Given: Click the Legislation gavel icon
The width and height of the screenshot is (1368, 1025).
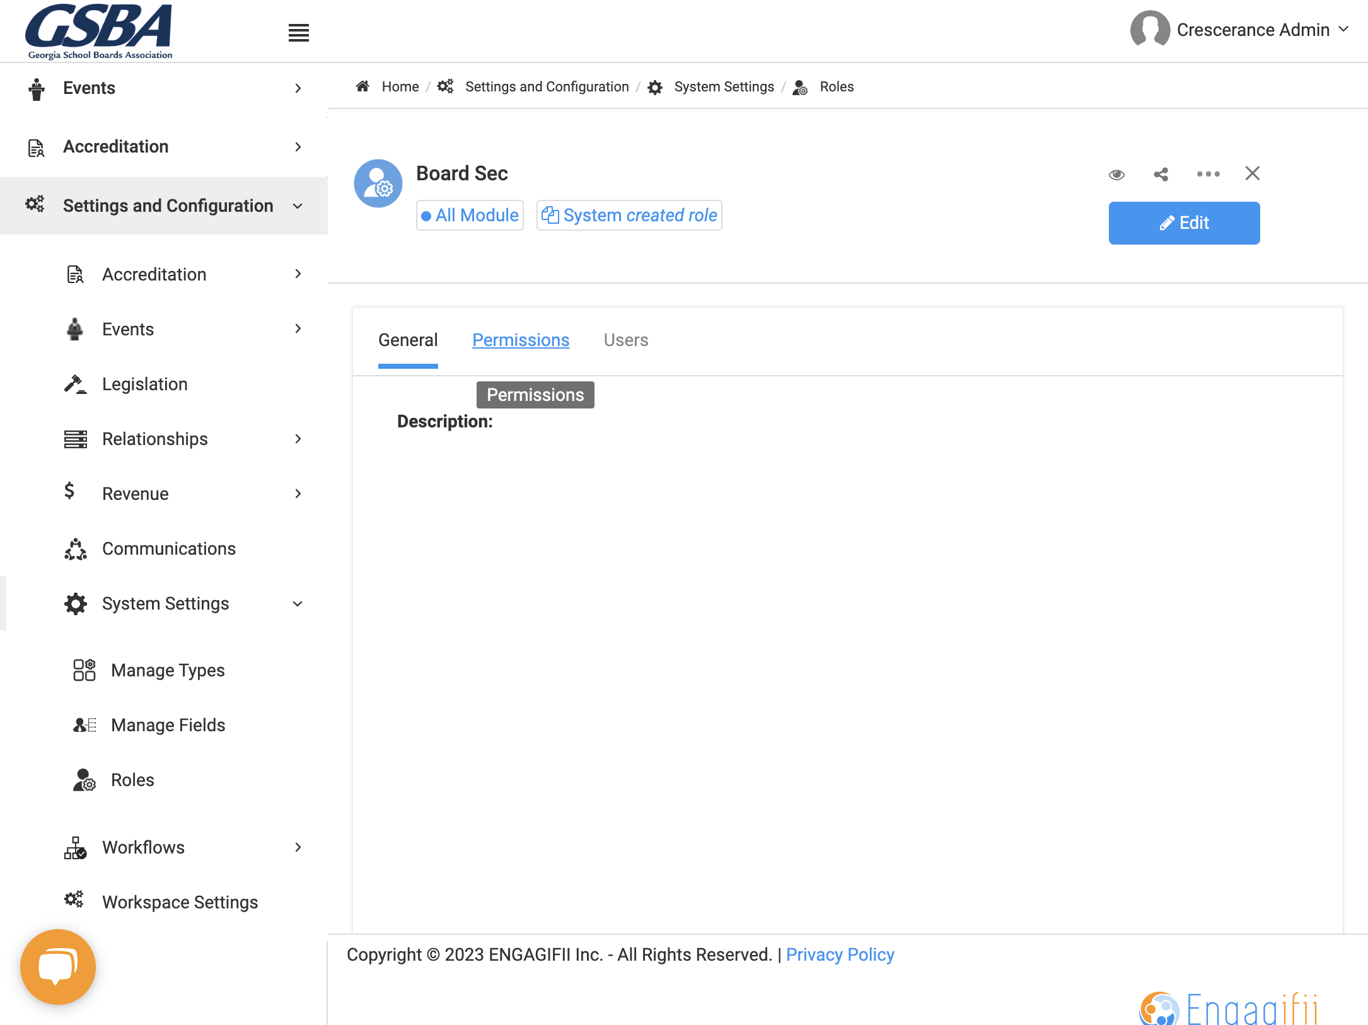Looking at the screenshot, I should pos(75,385).
